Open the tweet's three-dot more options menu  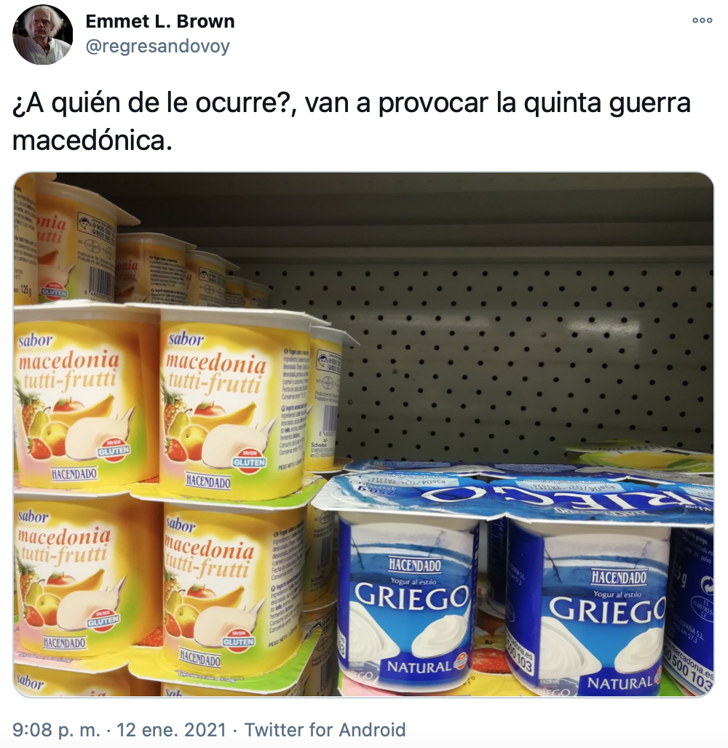(x=703, y=20)
